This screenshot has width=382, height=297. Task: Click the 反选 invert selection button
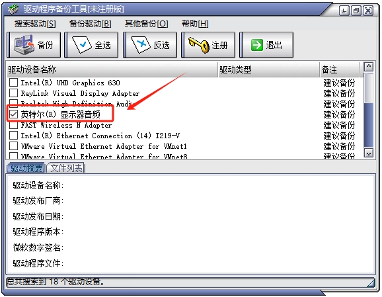click(x=150, y=45)
